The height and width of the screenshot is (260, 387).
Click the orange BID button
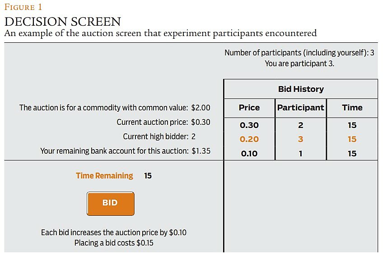(x=110, y=203)
